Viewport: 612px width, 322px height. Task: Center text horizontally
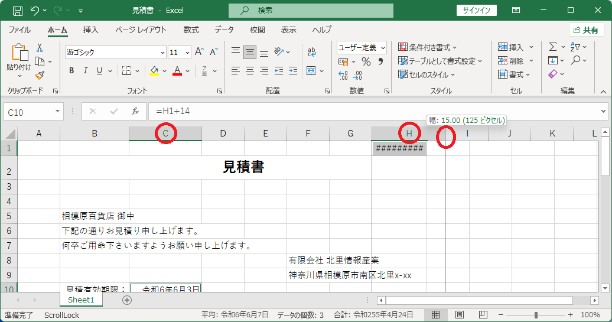point(250,71)
